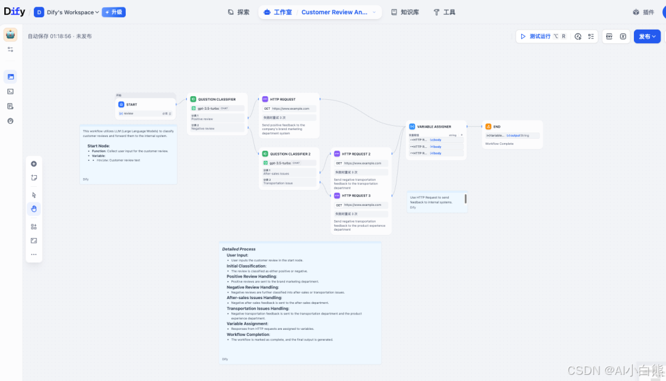This screenshot has width=666, height=381.
Task: Click the fit-view frame tool
Action: (x=34, y=240)
